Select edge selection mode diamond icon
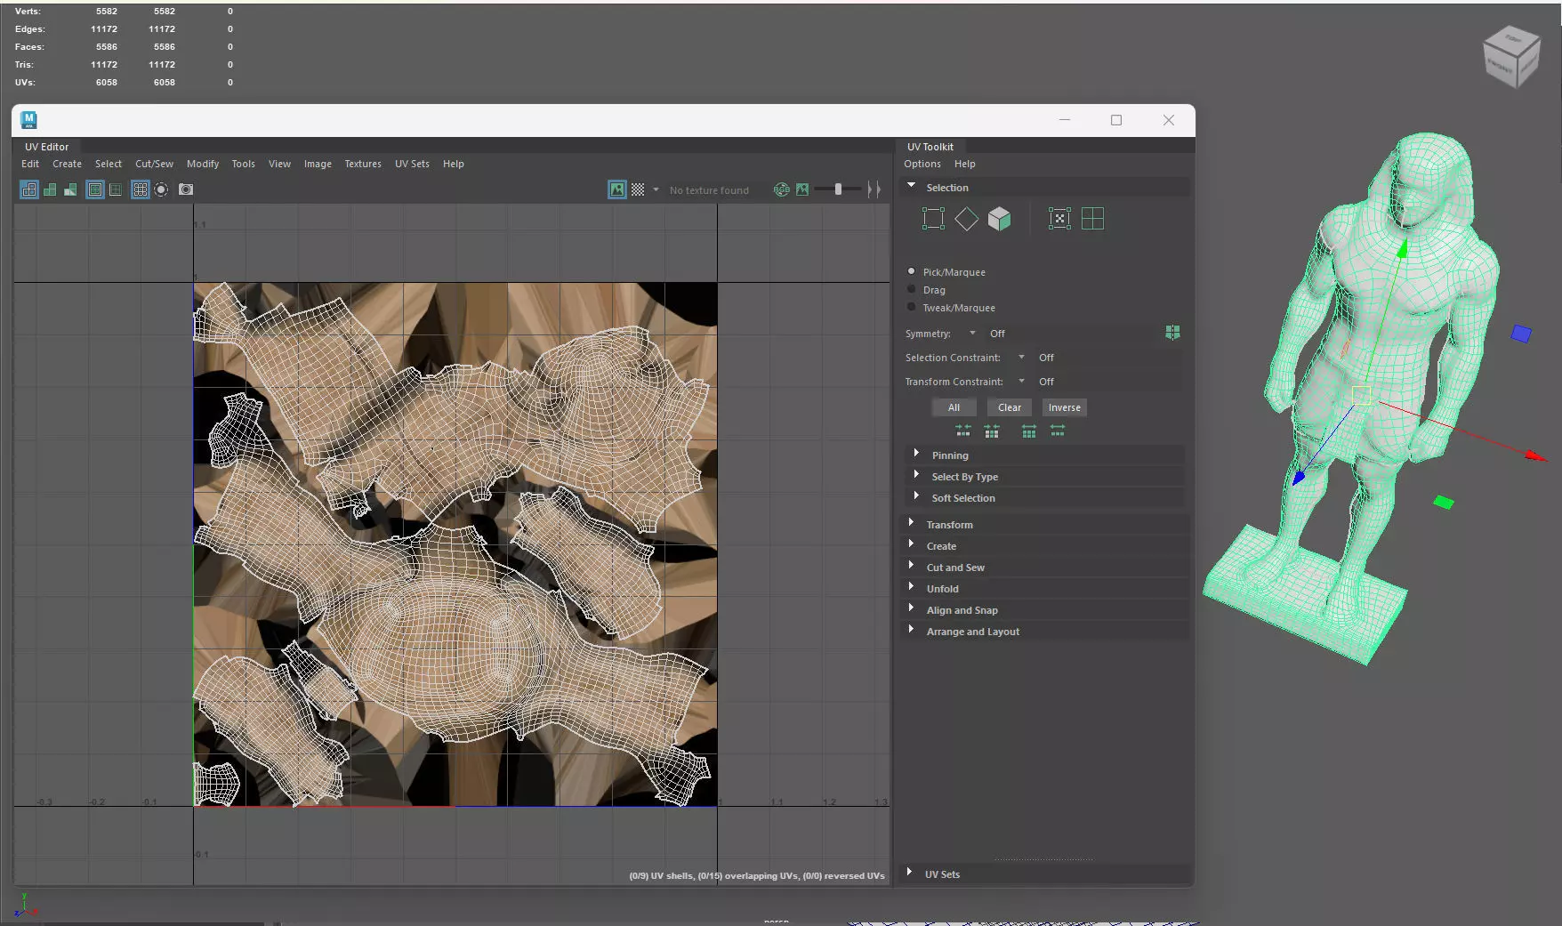Viewport: 1562px width, 926px height. click(x=966, y=219)
